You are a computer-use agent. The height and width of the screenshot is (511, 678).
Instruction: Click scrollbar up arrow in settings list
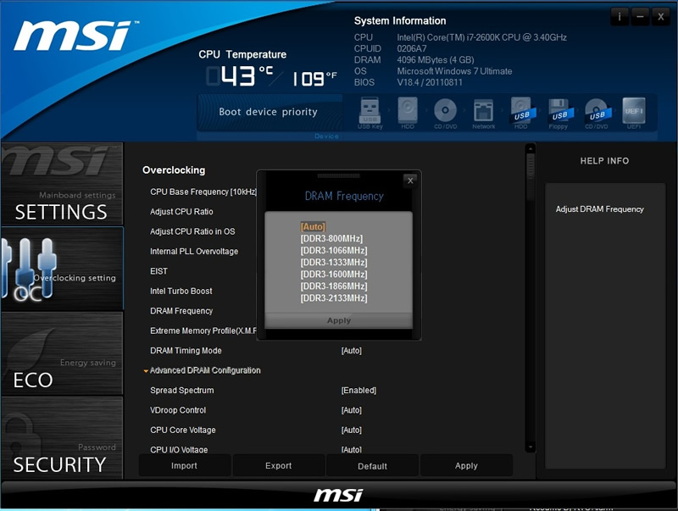[x=531, y=148]
